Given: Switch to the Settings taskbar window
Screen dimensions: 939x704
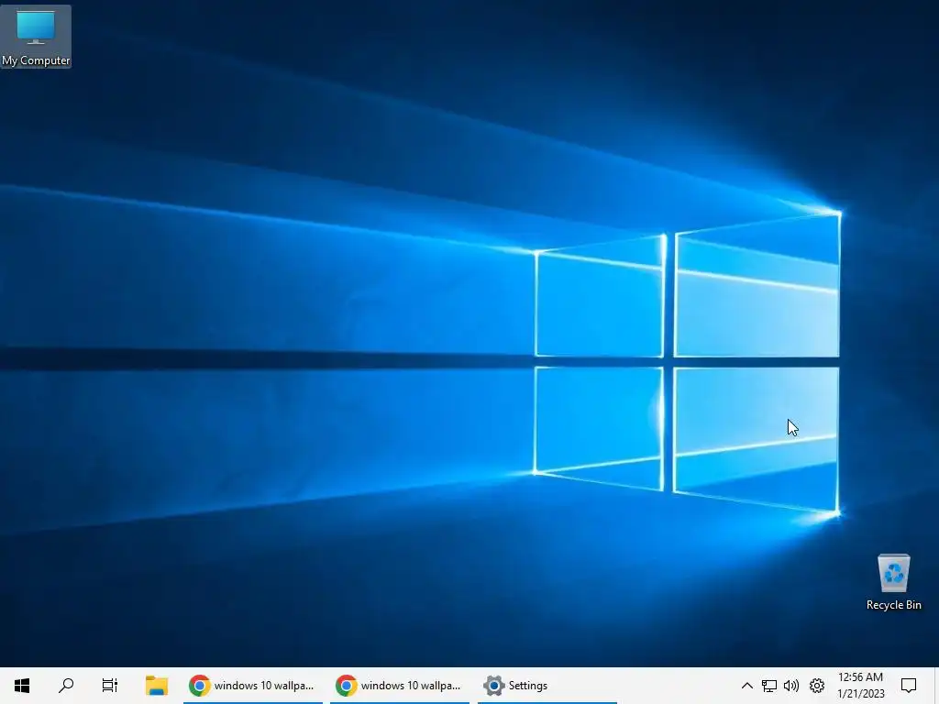Looking at the screenshot, I should (547, 686).
